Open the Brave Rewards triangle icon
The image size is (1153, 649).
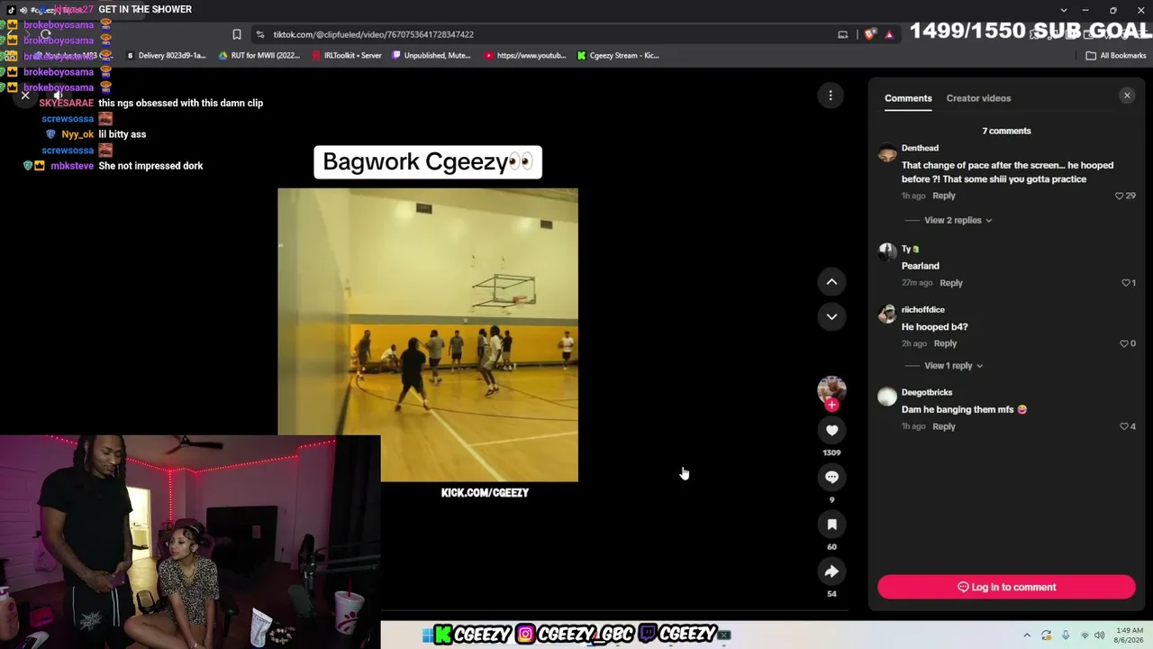[x=889, y=34]
